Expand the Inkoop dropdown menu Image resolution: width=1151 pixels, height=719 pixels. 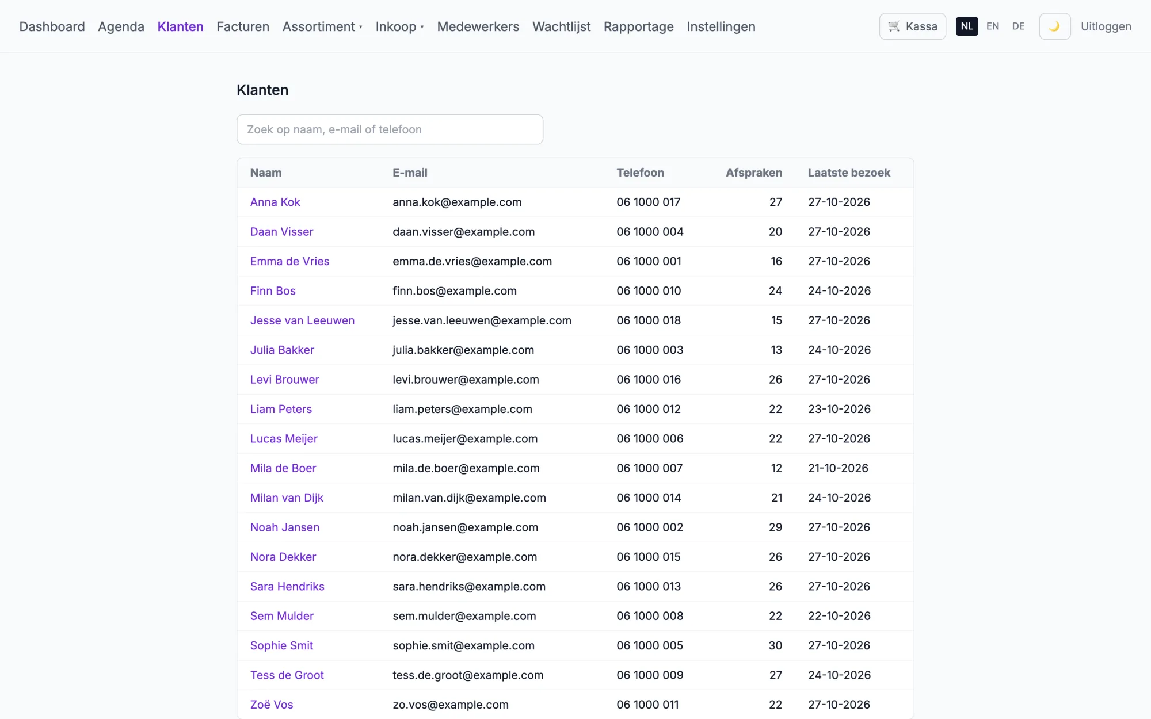tap(399, 26)
